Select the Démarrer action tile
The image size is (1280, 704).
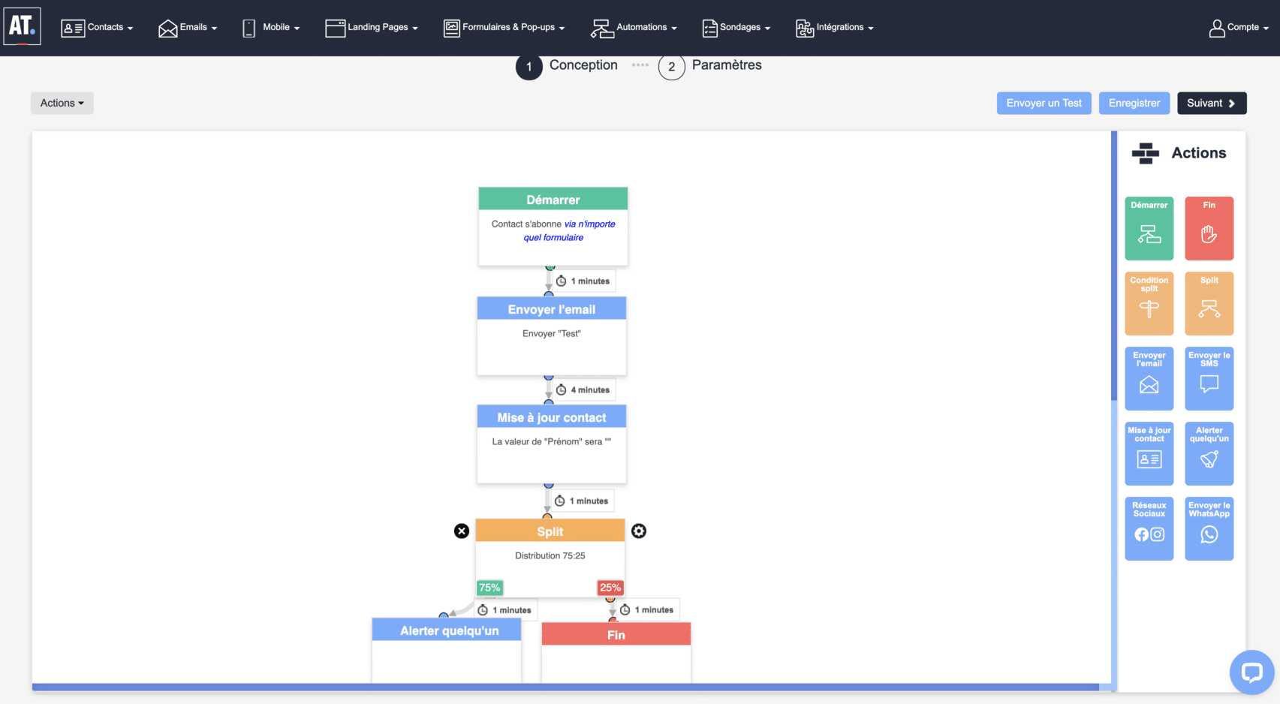coord(1149,228)
